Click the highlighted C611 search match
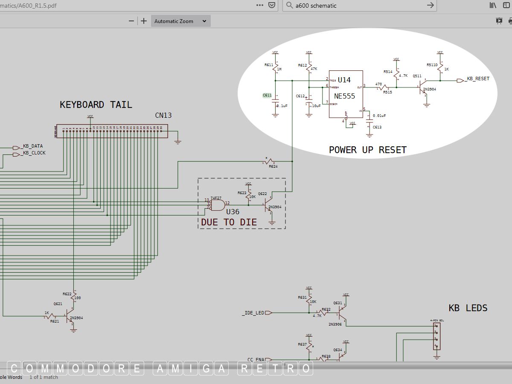The height and width of the screenshot is (384, 512). tap(267, 96)
